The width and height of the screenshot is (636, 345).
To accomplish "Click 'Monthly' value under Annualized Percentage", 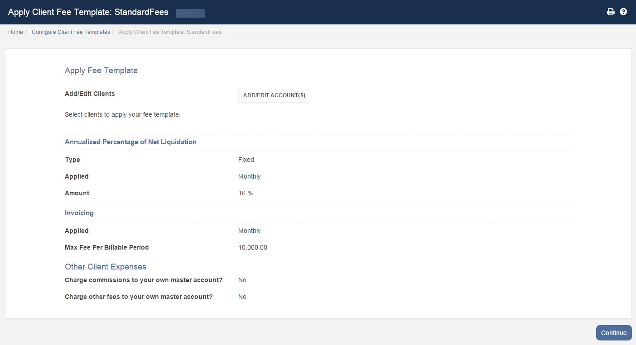I will click(x=250, y=176).
